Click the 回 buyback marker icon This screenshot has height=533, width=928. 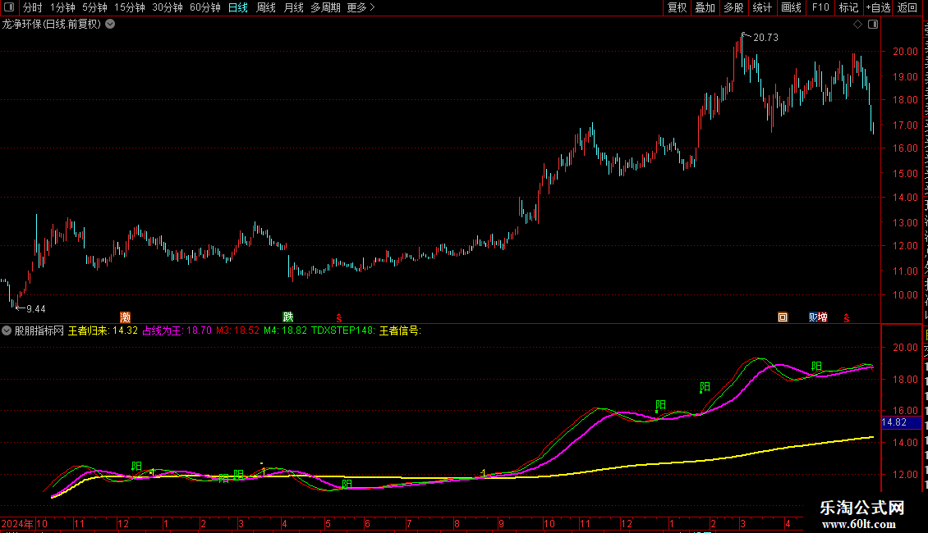783,317
